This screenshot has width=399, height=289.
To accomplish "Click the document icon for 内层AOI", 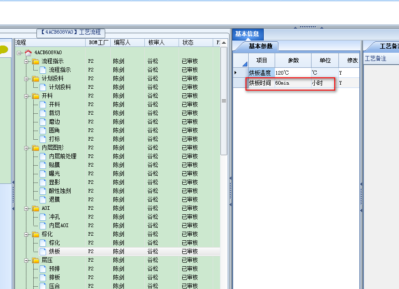I will 43,225.
